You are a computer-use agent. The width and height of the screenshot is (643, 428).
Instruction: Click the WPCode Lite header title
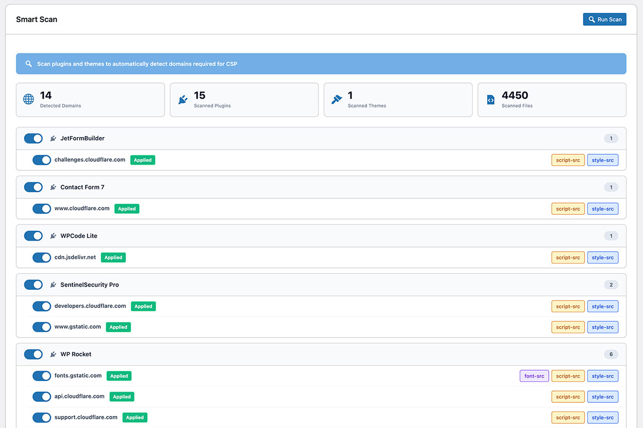[79, 236]
